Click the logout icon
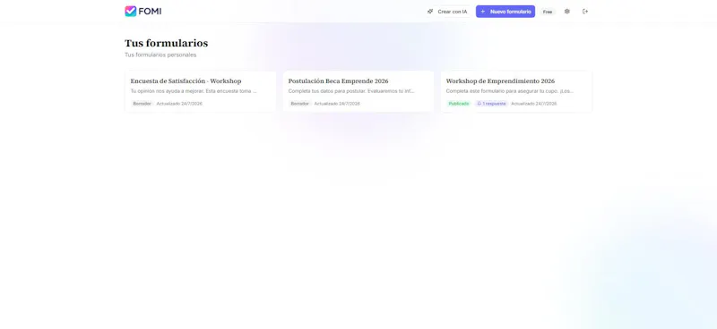The height and width of the screenshot is (329, 717). (x=585, y=12)
